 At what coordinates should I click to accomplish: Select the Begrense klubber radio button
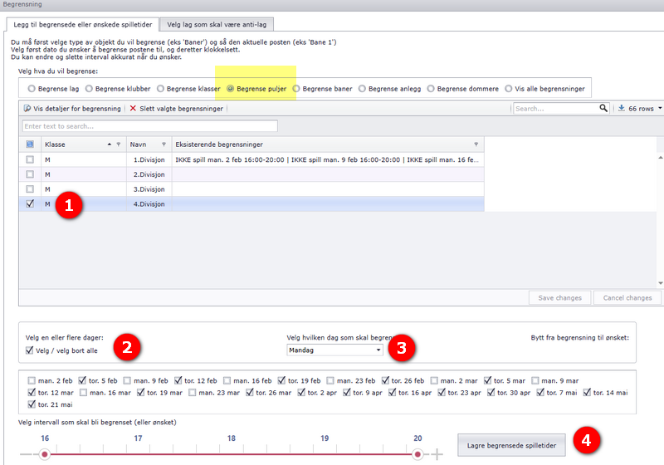(x=89, y=89)
